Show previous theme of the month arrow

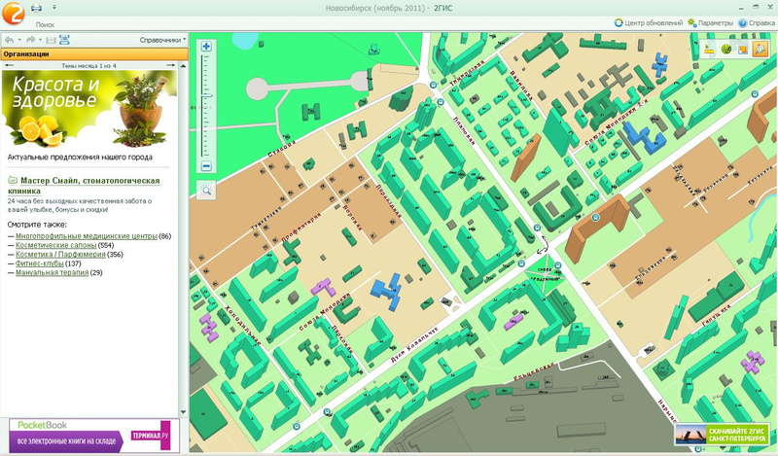[8, 66]
